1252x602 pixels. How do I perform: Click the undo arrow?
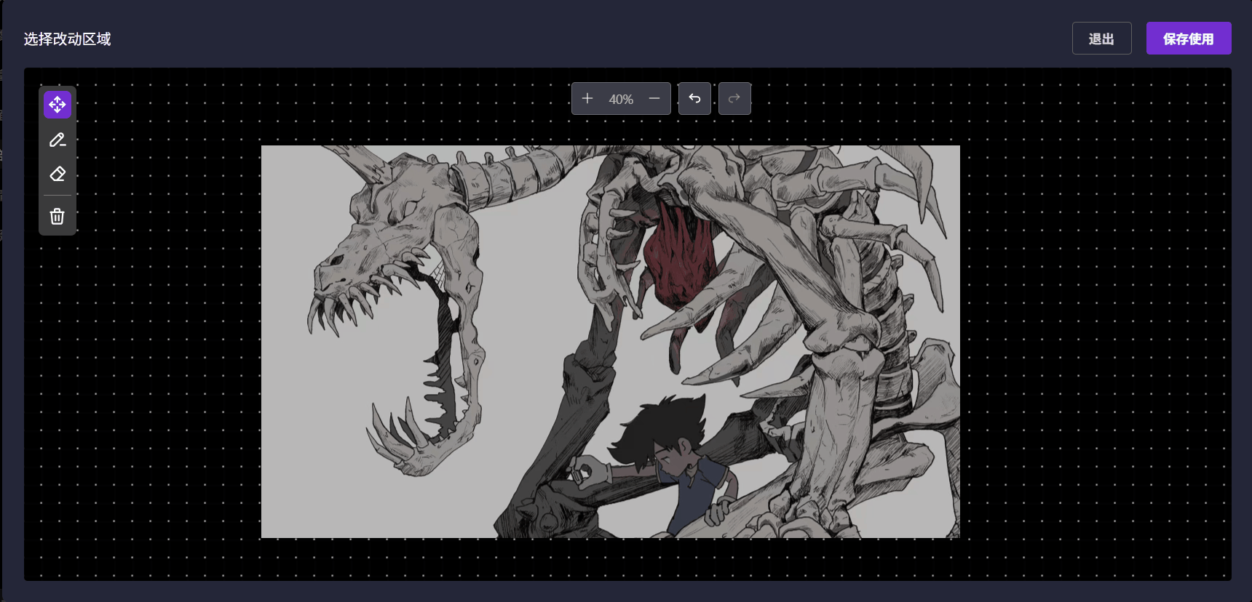(x=694, y=98)
